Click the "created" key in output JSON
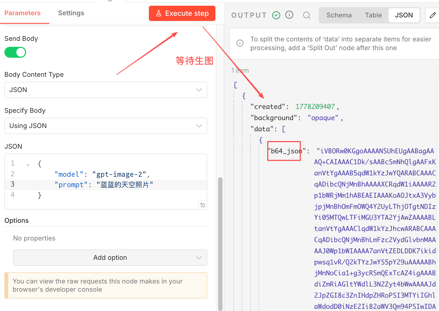 [268, 106]
